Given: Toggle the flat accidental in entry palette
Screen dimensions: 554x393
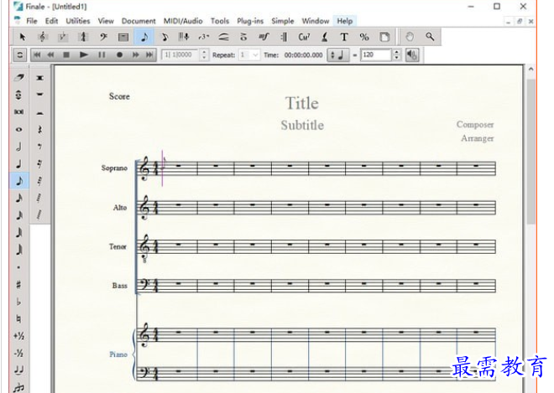Looking at the screenshot, I should (18, 301).
